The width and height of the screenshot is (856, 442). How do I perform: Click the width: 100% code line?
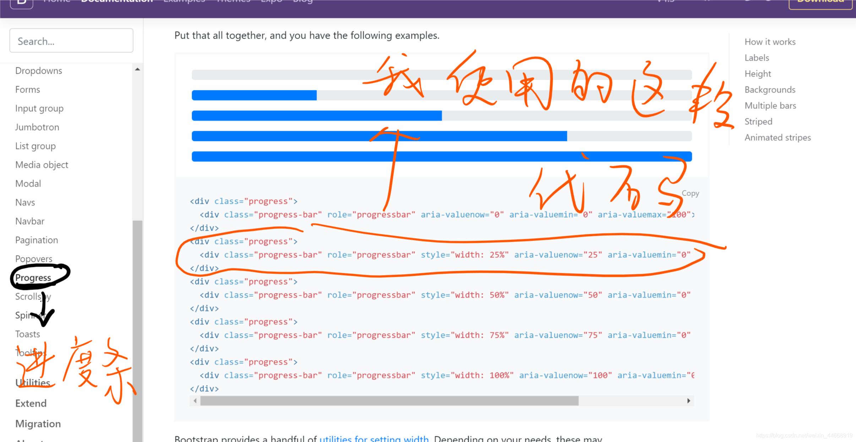tap(447, 375)
